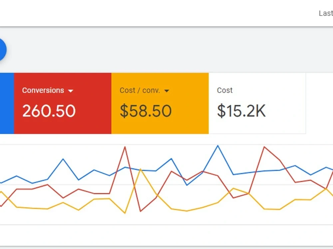Open the Conversions metric dropdown arrow

tap(71, 91)
